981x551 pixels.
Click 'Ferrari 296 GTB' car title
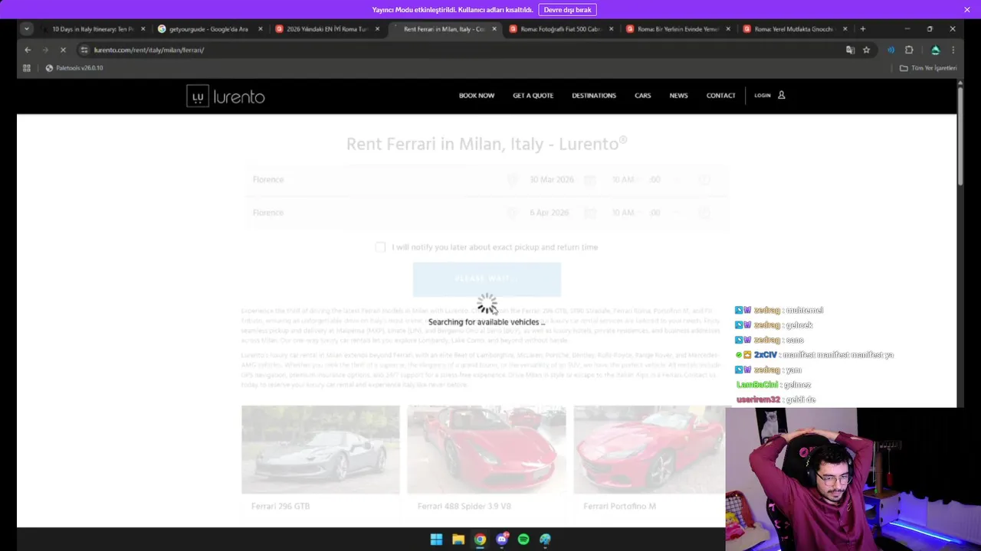point(281,507)
